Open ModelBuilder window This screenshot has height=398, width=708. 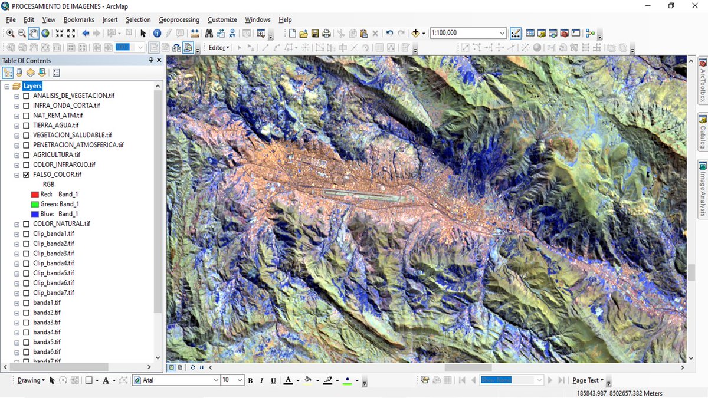[x=590, y=33]
